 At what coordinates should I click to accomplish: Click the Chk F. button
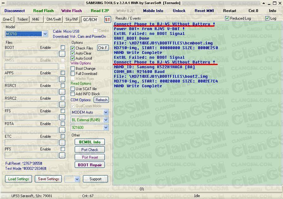pos(103,48)
